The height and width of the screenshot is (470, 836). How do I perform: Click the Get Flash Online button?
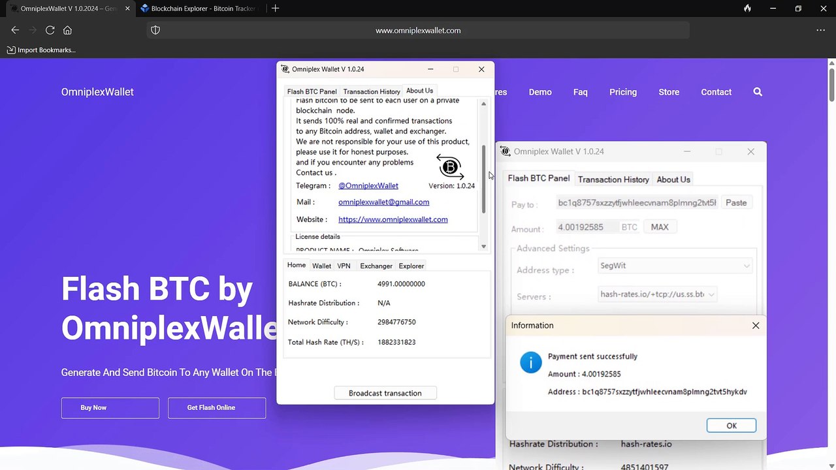pyautogui.click(x=217, y=408)
